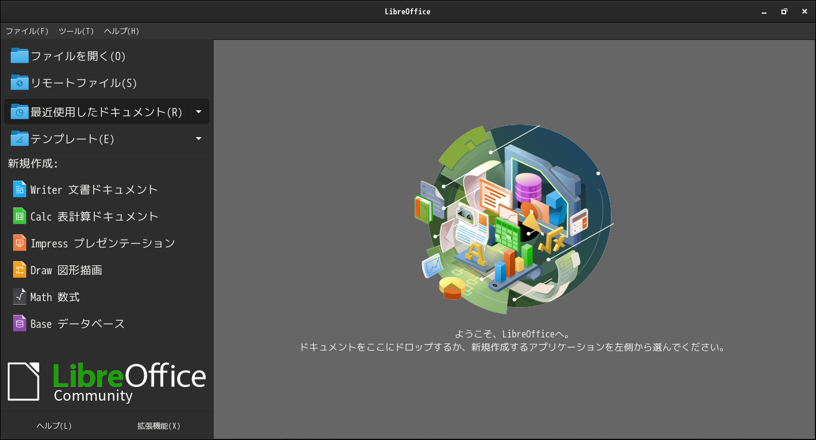Click リモートファイル(S) button

point(107,82)
